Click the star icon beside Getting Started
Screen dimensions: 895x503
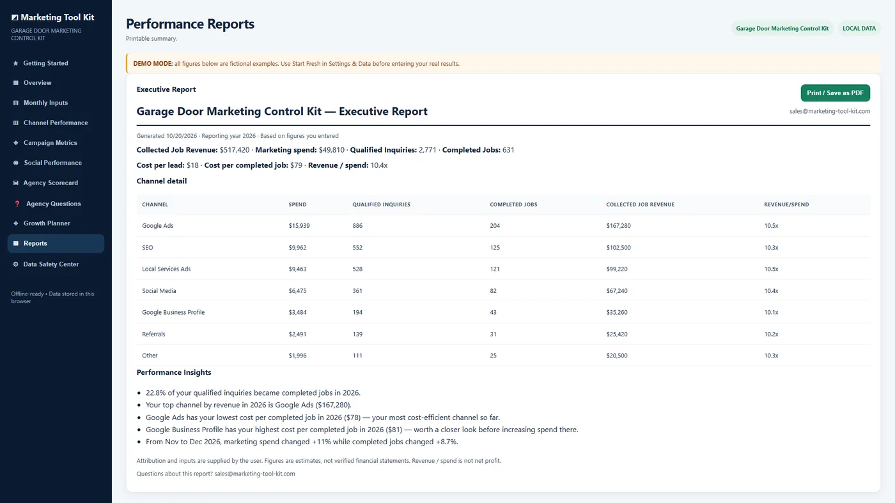pos(16,63)
